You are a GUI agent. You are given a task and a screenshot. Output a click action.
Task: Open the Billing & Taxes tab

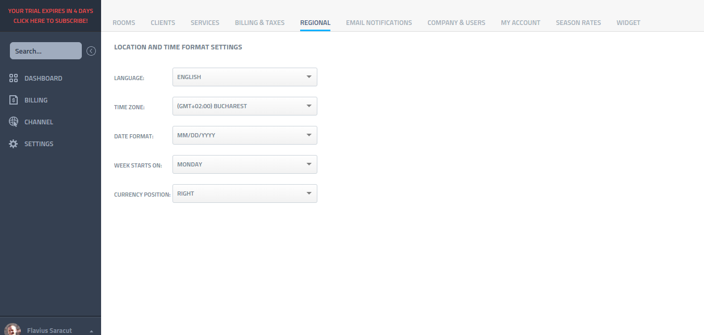(x=260, y=23)
